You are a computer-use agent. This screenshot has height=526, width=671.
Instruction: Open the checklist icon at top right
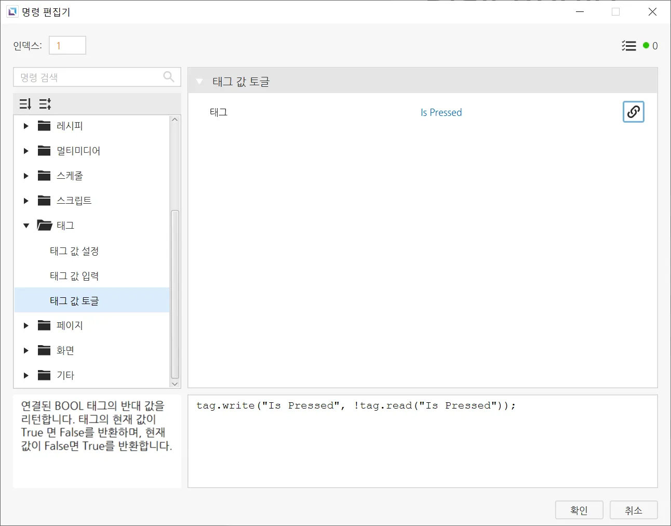[628, 46]
